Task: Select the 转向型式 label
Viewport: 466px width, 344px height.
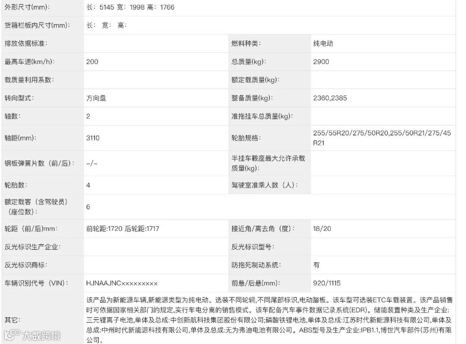Action: pyautogui.click(x=19, y=98)
